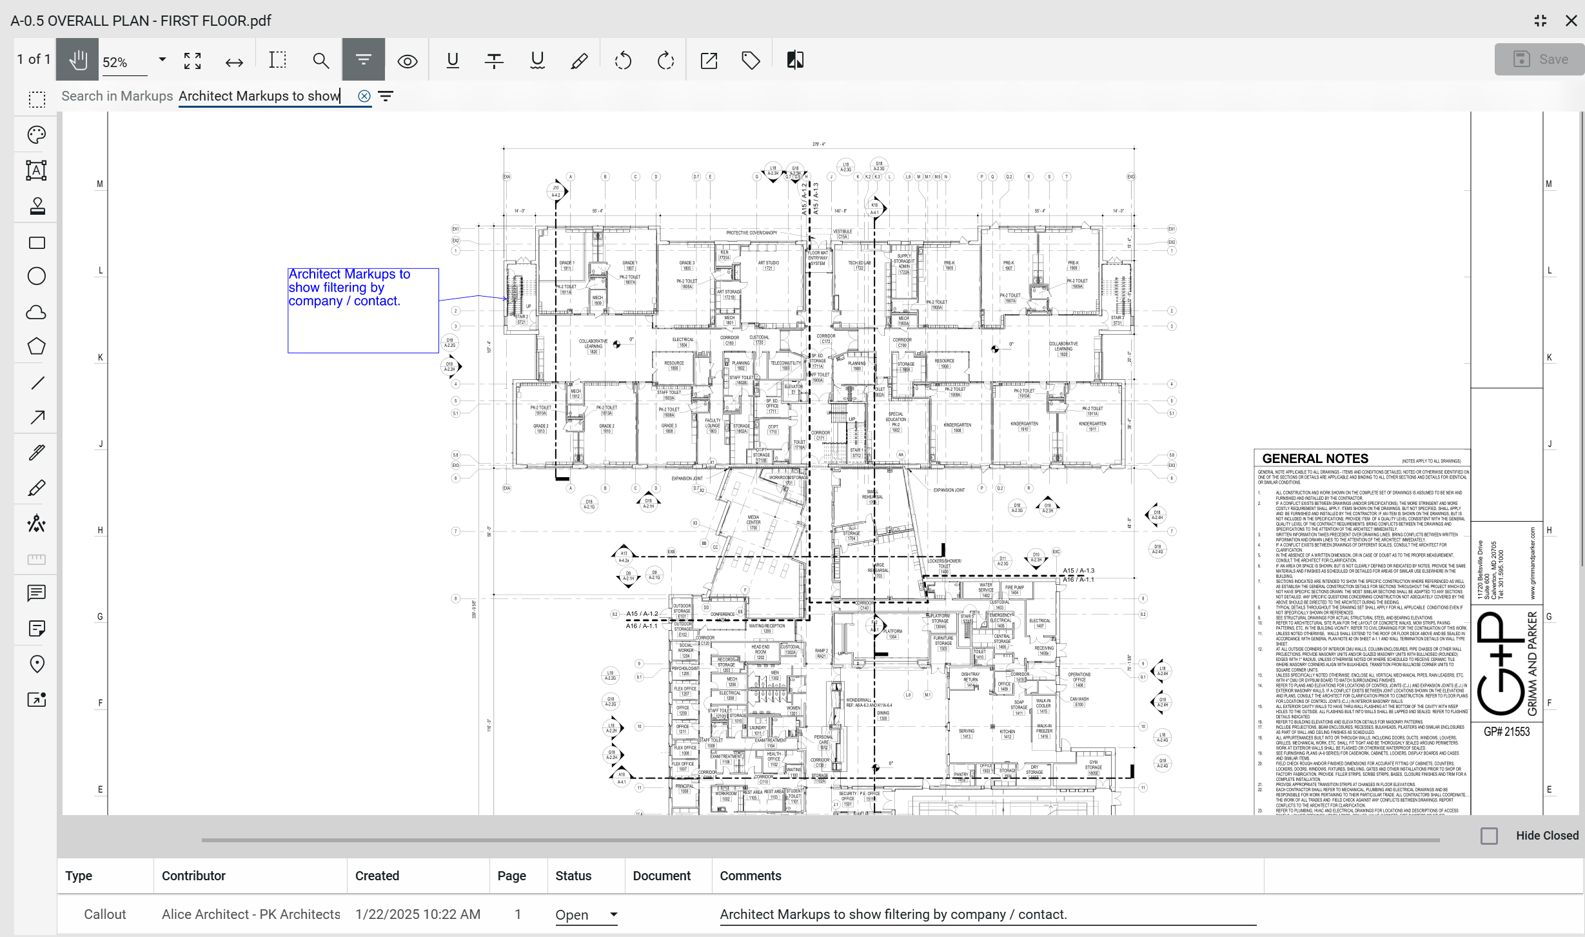Screen dimensions: 1585x937
Task: Clear the markup search text
Action: click(364, 96)
